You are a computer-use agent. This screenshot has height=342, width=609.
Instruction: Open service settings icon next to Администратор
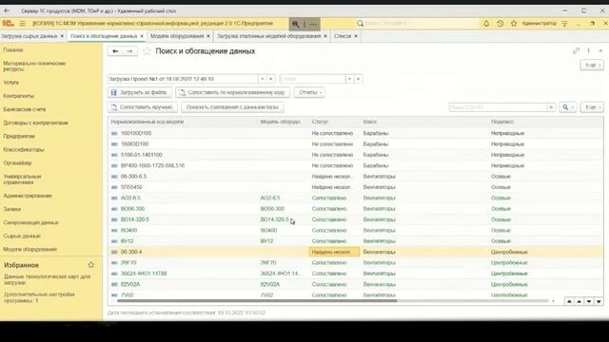click(564, 24)
